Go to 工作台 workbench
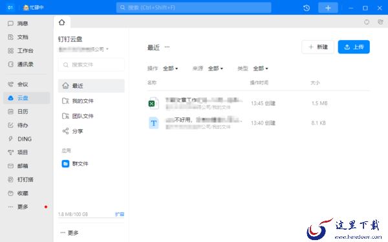 (x=25, y=51)
